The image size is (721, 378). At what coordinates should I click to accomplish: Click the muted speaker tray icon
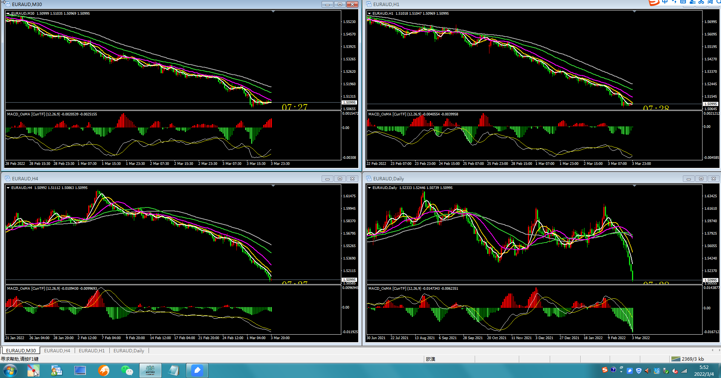pos(675,371)
